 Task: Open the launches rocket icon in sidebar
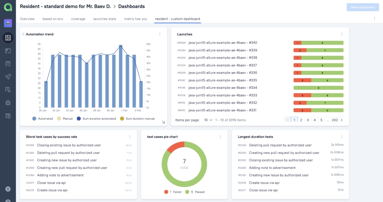(x=8, y=76)
